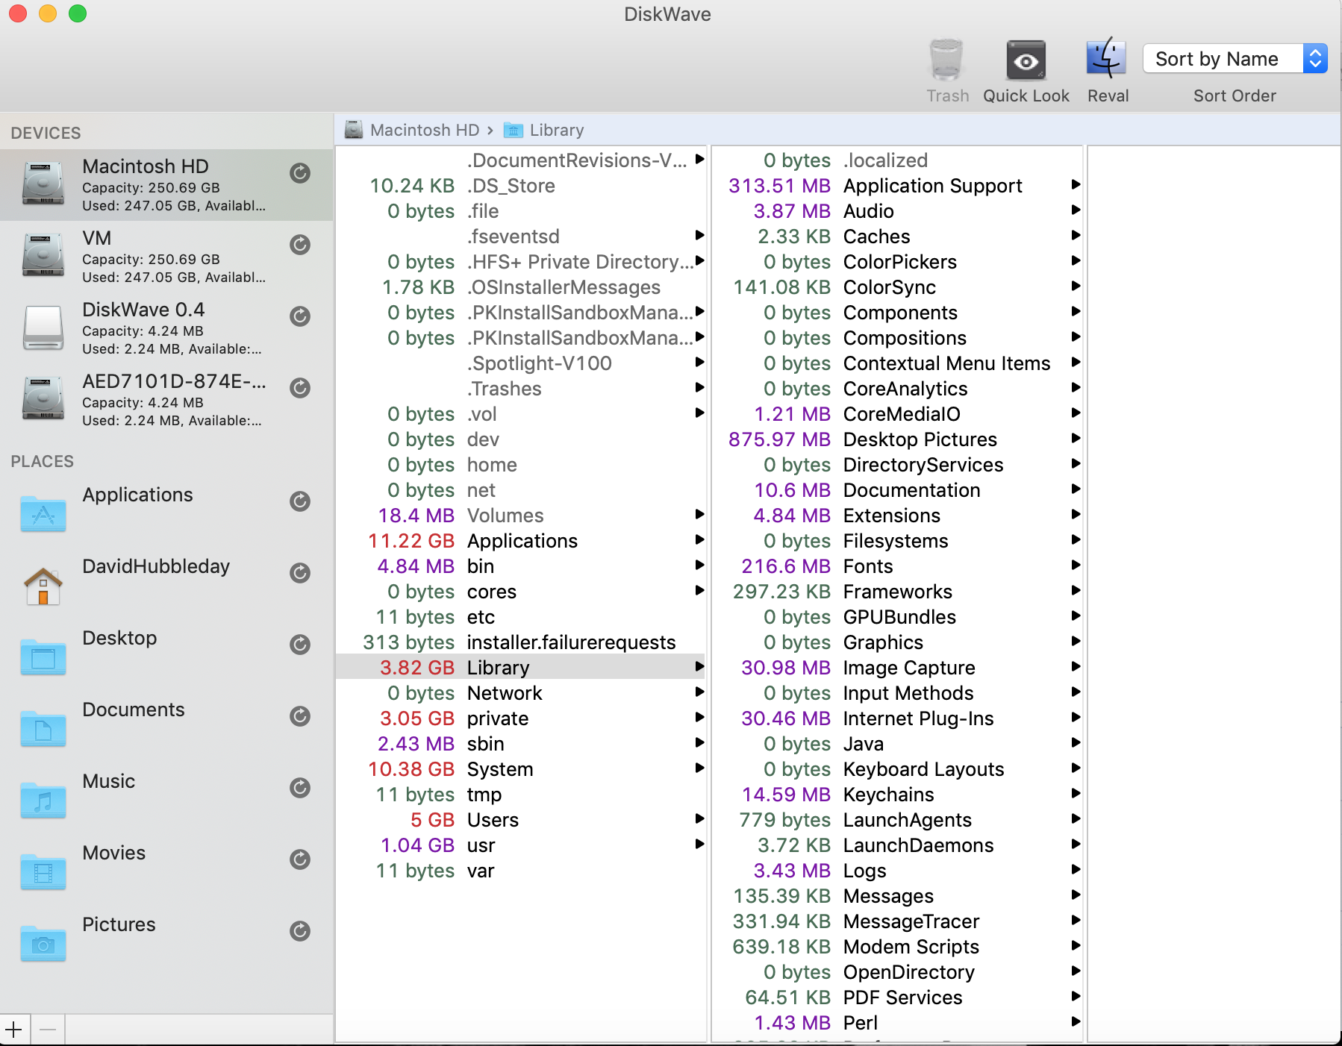Click the remove place minus button

(x=48, y=1030)
